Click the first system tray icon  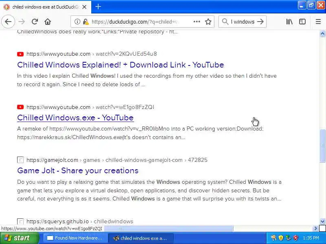click(273, 238)
